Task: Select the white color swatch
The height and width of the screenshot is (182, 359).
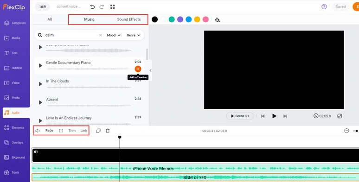Action: [163, 19]
